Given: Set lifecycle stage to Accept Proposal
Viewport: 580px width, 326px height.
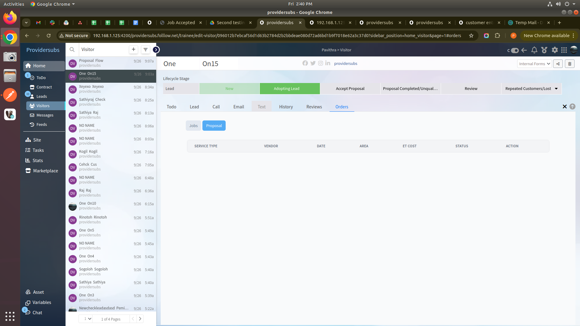Looking at the screenshot, I should pos(350,89).
